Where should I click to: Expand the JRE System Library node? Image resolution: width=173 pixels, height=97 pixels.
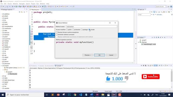tap(3, 68)
